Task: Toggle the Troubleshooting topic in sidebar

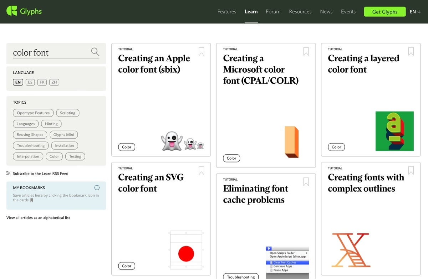Action: (31, 146)
